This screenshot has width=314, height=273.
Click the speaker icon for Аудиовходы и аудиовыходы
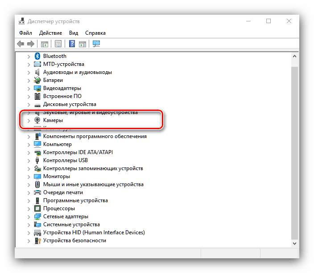pyautogui.click(x=37, y=72)
